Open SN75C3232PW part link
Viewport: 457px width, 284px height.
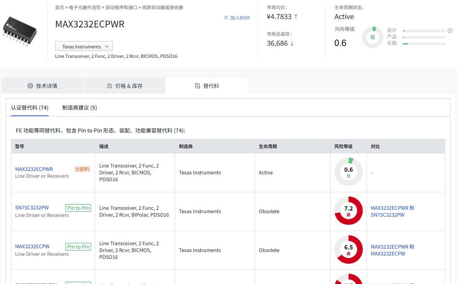click(32, 207)
